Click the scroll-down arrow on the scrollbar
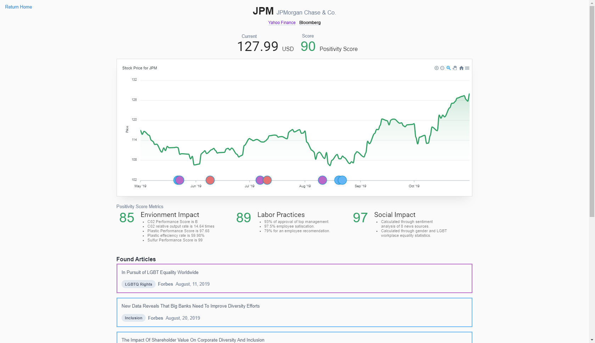This screenshot has height=343, width=595. (592, 339)
